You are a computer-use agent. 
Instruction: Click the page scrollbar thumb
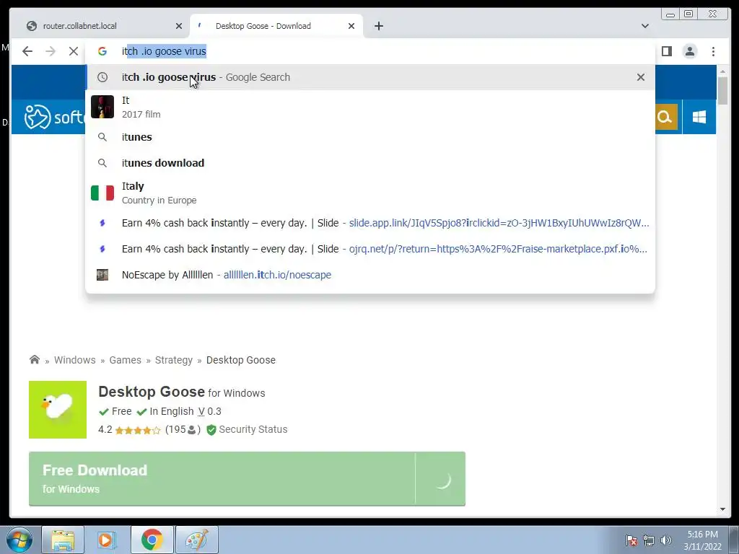pos(722,90)
